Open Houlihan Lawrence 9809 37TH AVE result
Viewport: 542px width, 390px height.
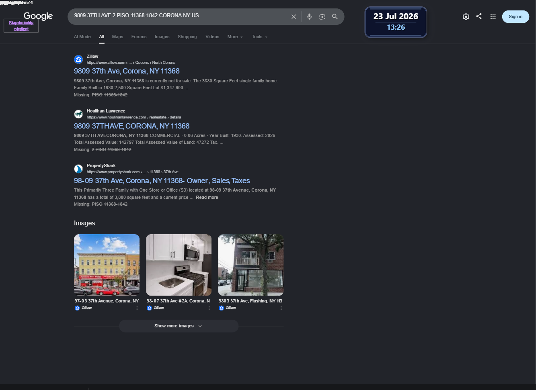click(x=131, y=126)
